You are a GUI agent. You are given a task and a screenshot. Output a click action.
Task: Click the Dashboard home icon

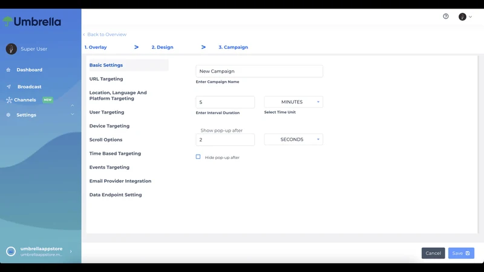tap(8, 70)
